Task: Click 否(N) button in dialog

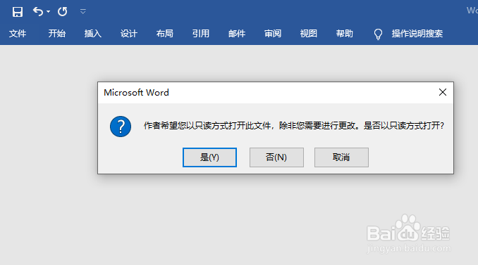Action: (276, 157)
